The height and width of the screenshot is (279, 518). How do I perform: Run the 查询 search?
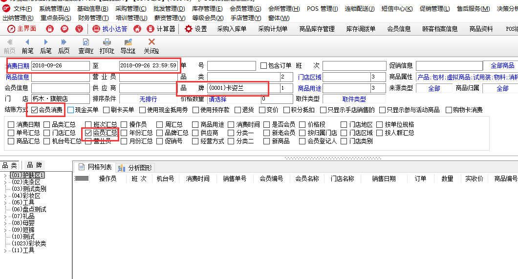[86, 45]
